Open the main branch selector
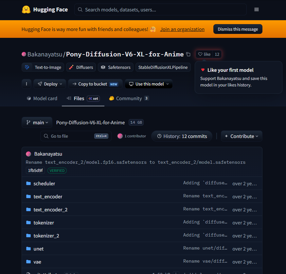Viewport: 286px width, 274px height. (37, 122)
